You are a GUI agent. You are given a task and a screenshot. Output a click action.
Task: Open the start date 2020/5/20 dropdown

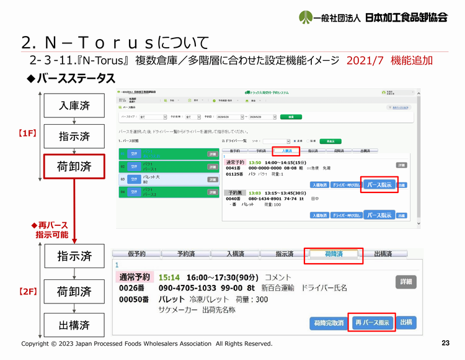230,117
